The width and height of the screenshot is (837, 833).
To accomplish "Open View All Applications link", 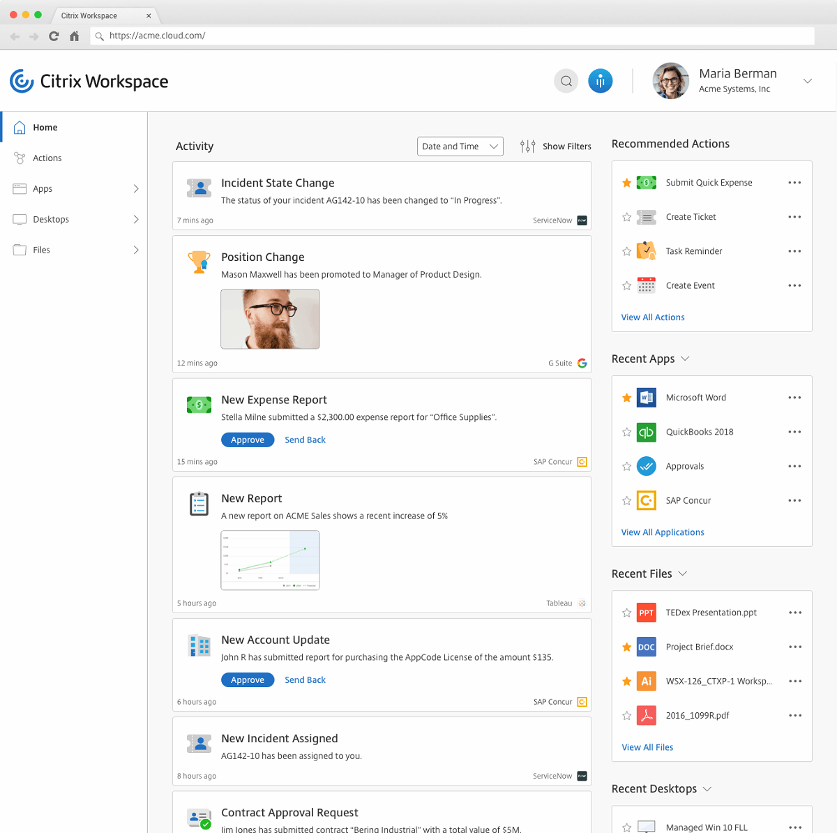I will tap(662, 532).
